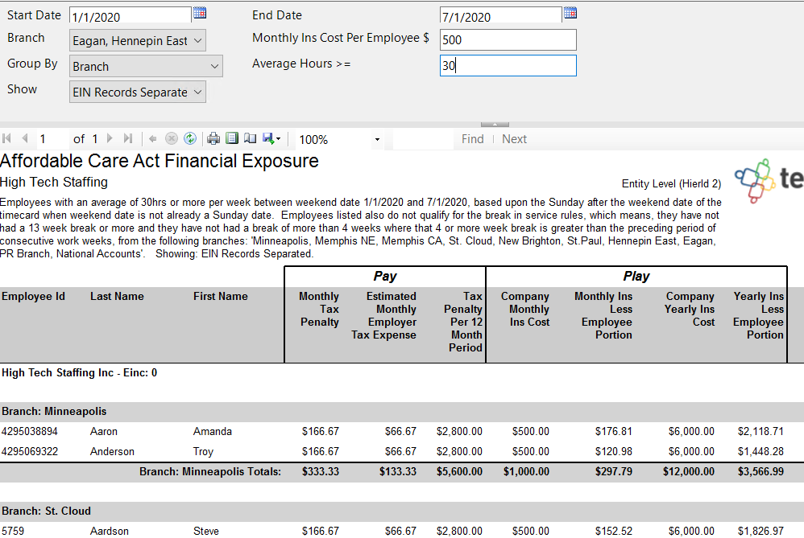Open the Page Setup icon
Screen dimensions: 804x538
pyautogui.click(x=250, y=139)
